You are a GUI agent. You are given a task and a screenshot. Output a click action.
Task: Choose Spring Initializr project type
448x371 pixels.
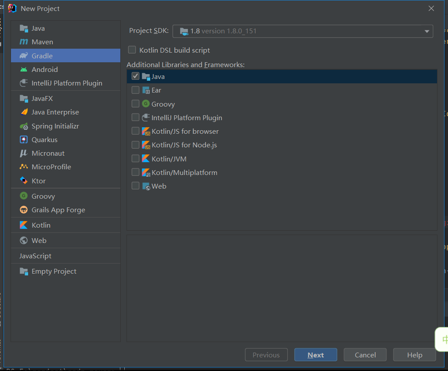coord(65,126)
